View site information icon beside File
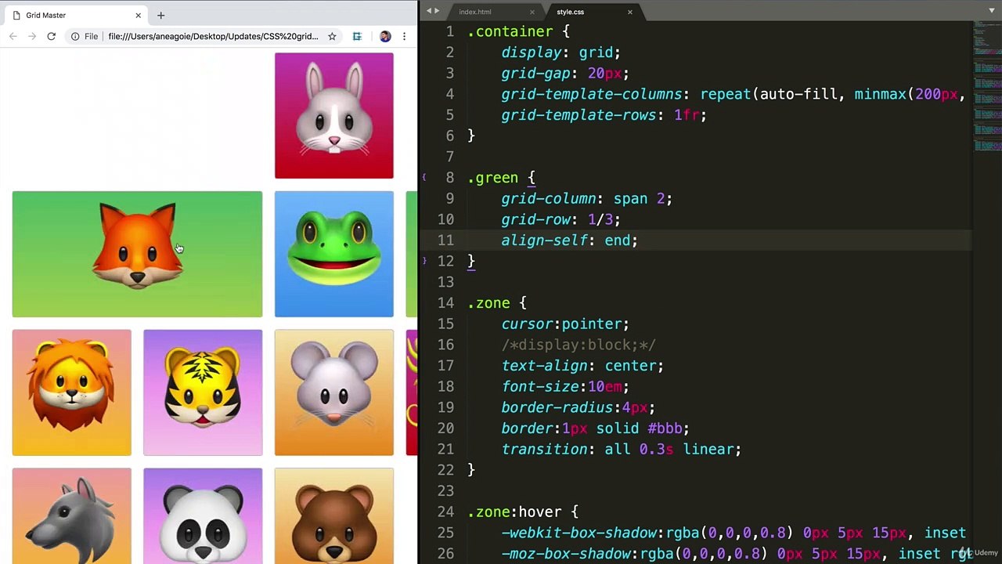 [x=75, y=36]
